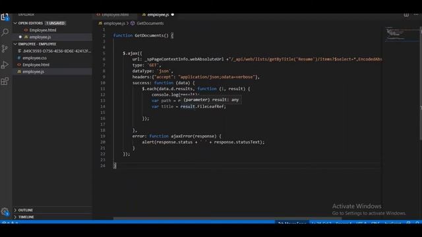The image size is (422, 237).
Task: Click the horizontal editor scrollbar
Action: pos(227,219)
